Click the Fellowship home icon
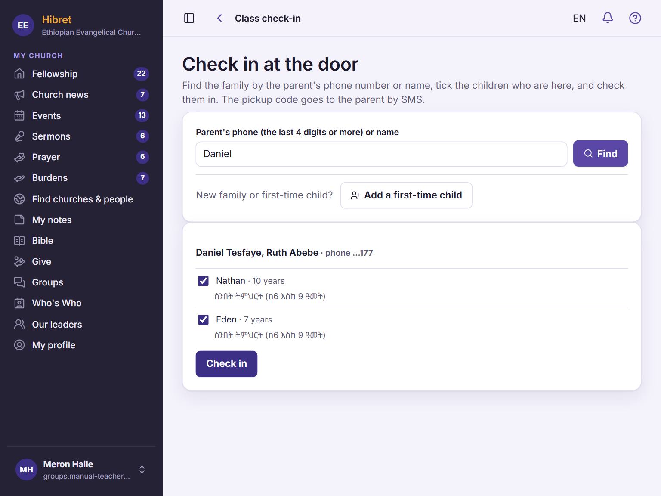Image resolution: width=661 pixels, height=496 pixels. point(19,74)
